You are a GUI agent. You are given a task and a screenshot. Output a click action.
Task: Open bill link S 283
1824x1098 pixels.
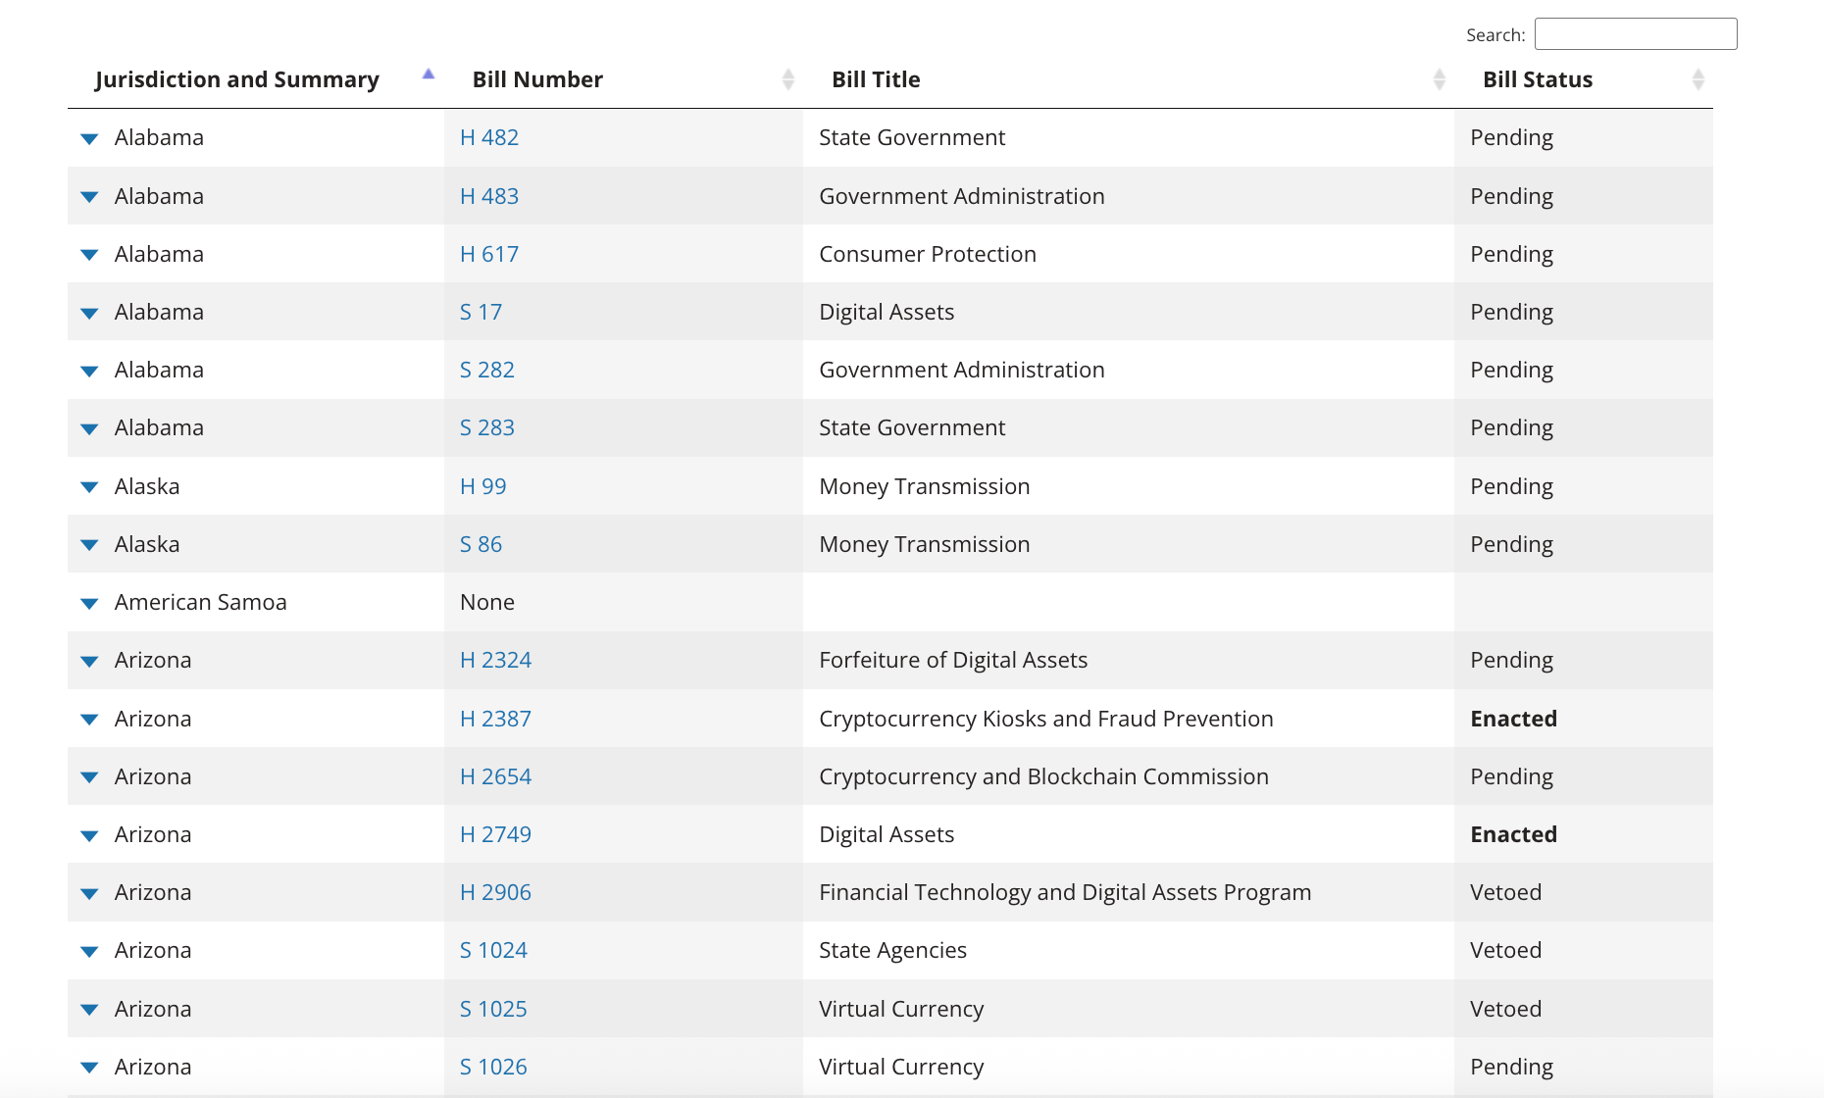[x=487, y=427]
